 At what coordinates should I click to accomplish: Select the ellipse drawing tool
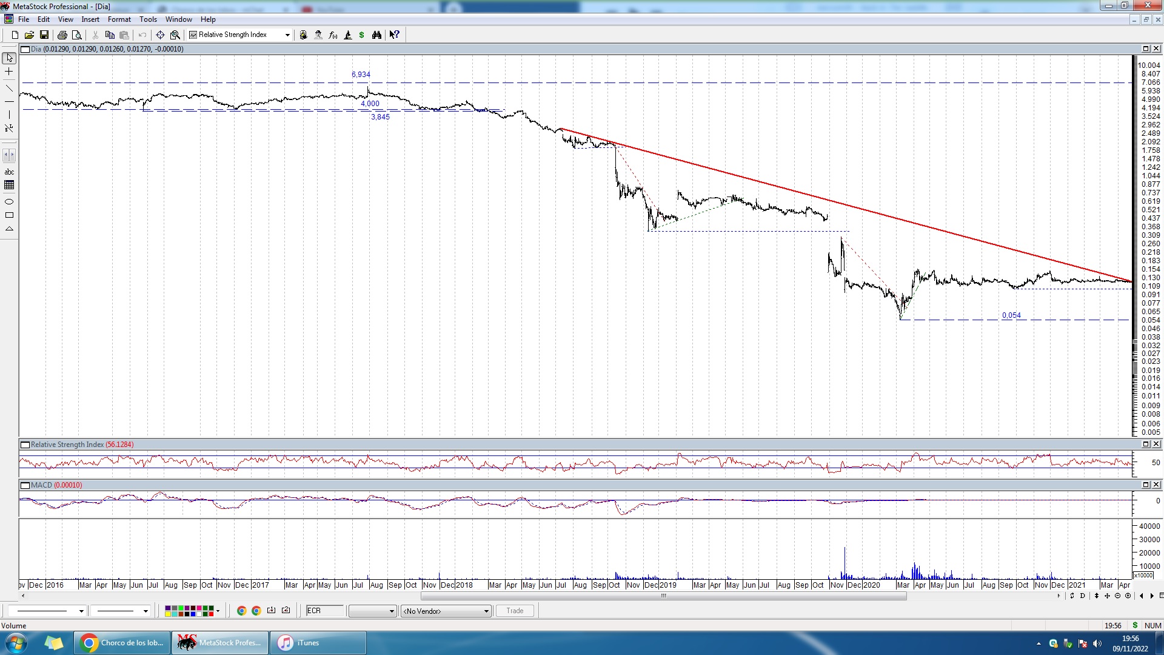click(x=9, y=201)
